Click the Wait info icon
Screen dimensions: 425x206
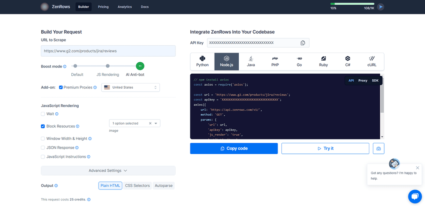(57, 114)
